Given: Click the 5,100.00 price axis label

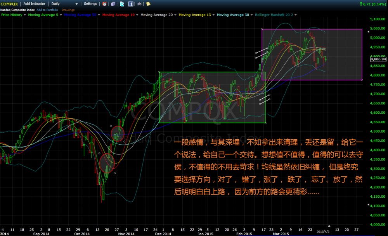Looking at the screenshot, I should (378, 19).
